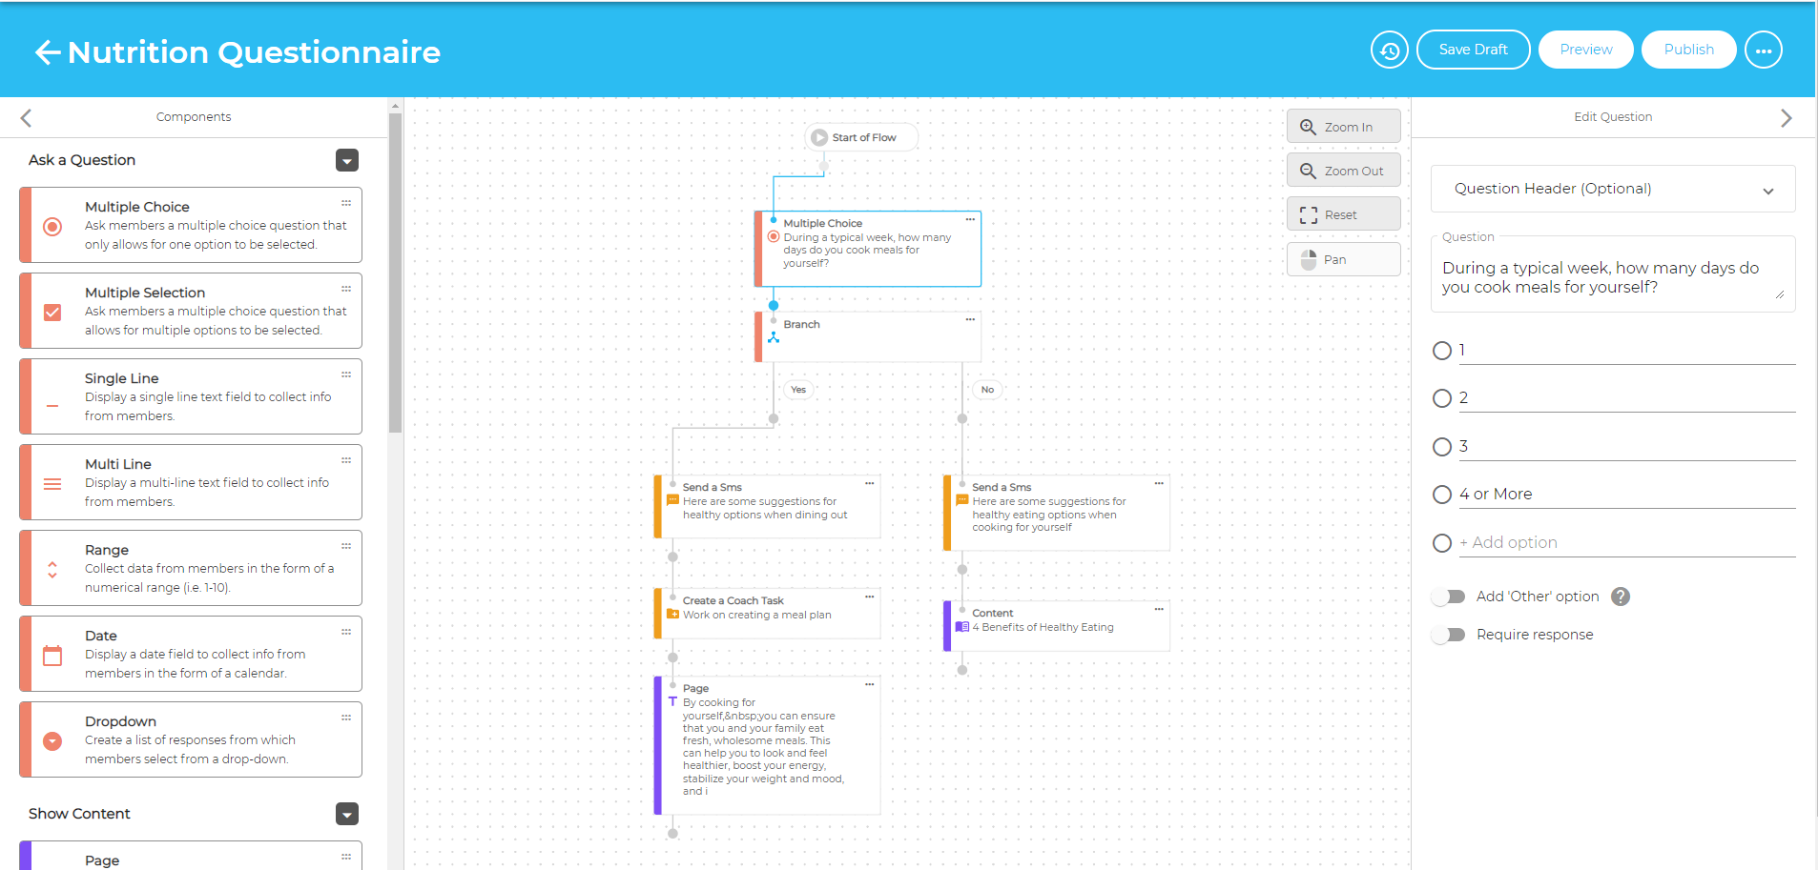Image resolution: width=1818 pixels, height=870 pixels.
Task: Enable the Require response toggle
Action: click(1448, 635)
